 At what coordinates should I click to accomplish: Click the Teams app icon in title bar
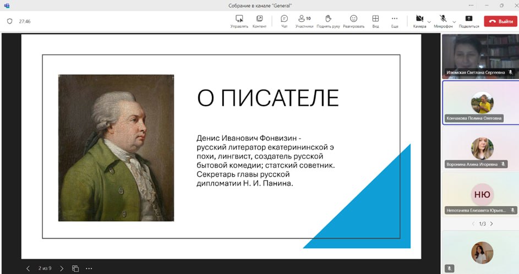pos(7,6)
